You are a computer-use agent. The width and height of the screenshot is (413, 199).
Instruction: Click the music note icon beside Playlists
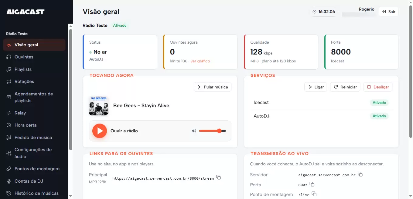pos(9,69)
